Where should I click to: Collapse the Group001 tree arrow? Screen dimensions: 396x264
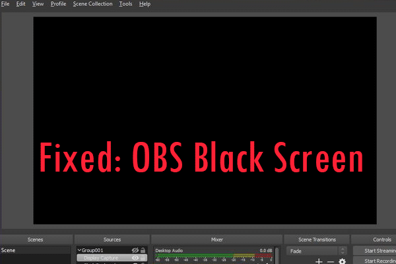(x=79, y=250)
